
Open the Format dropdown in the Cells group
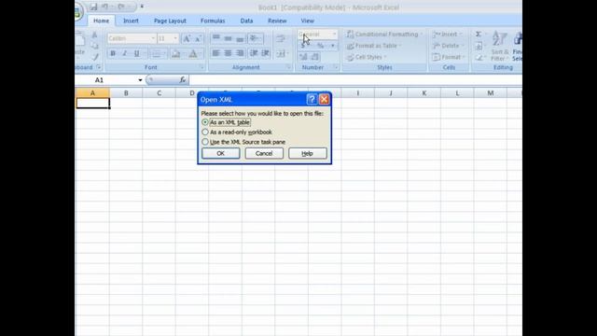tap(449, 57)
